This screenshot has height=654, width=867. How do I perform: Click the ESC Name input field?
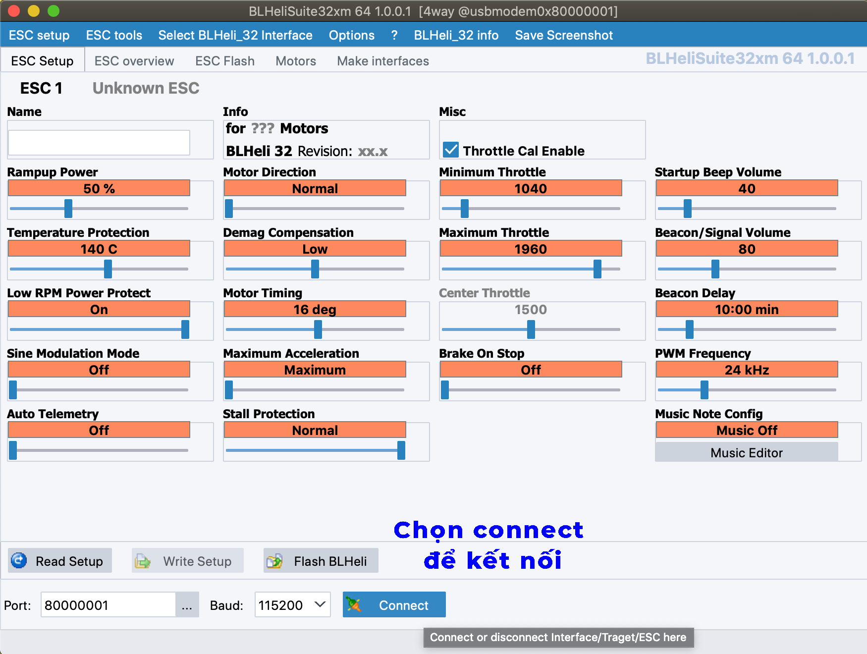pos(99,143)
